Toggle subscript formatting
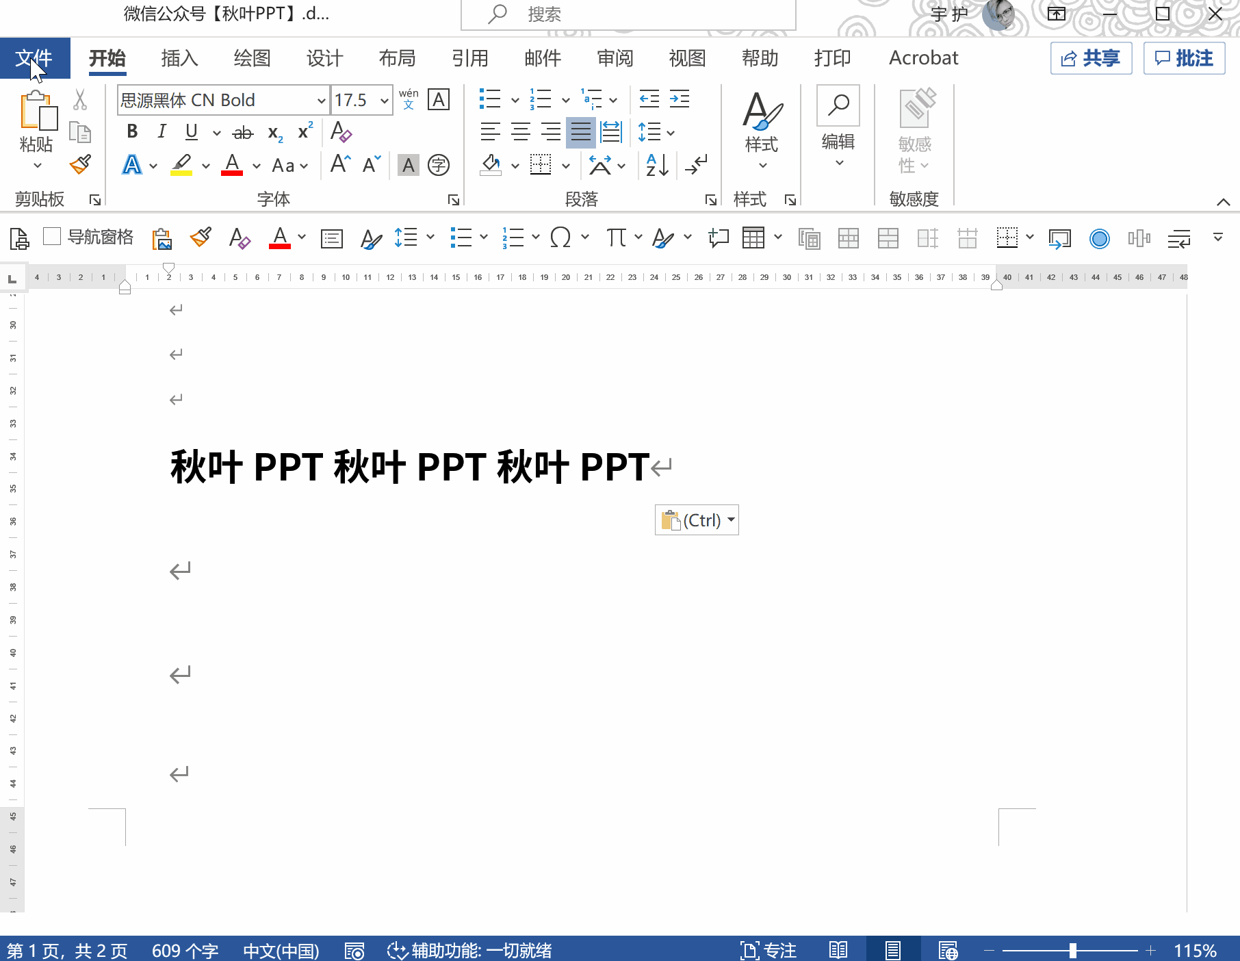Image resolution: width=1240 pixels, height=961 pixels. point(275,132)
